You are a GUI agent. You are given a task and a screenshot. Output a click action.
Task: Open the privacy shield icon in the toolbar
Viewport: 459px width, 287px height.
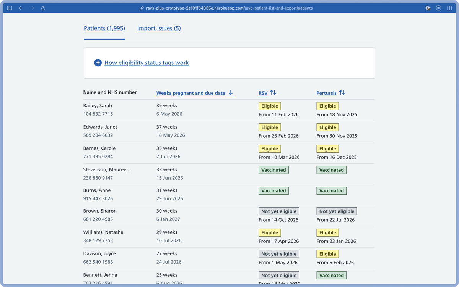(x=428, y=8)
